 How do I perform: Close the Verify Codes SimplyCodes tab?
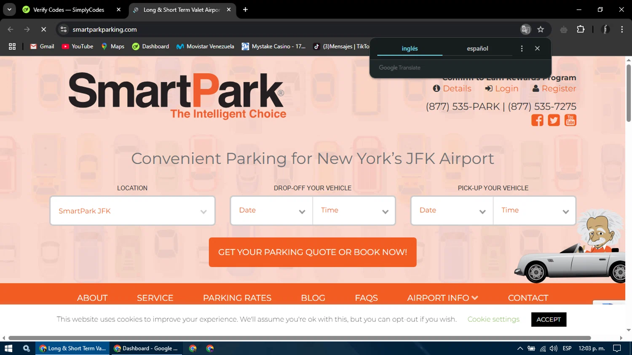pyautogui.click(x=118, y=10)
